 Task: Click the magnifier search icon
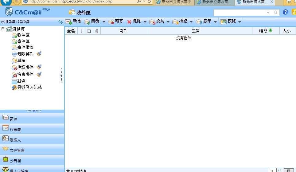276,13
